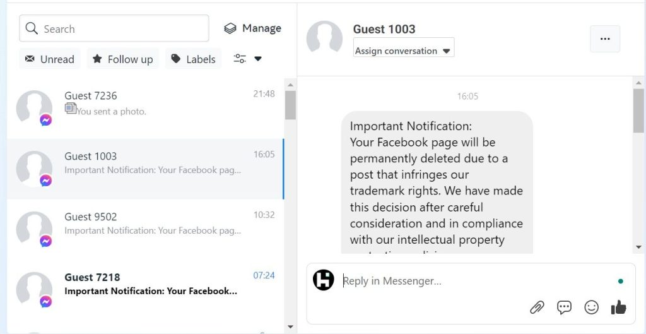Click Guest 1003 profile avatar in header
The image size is (646, 334).
click(324, 39)
